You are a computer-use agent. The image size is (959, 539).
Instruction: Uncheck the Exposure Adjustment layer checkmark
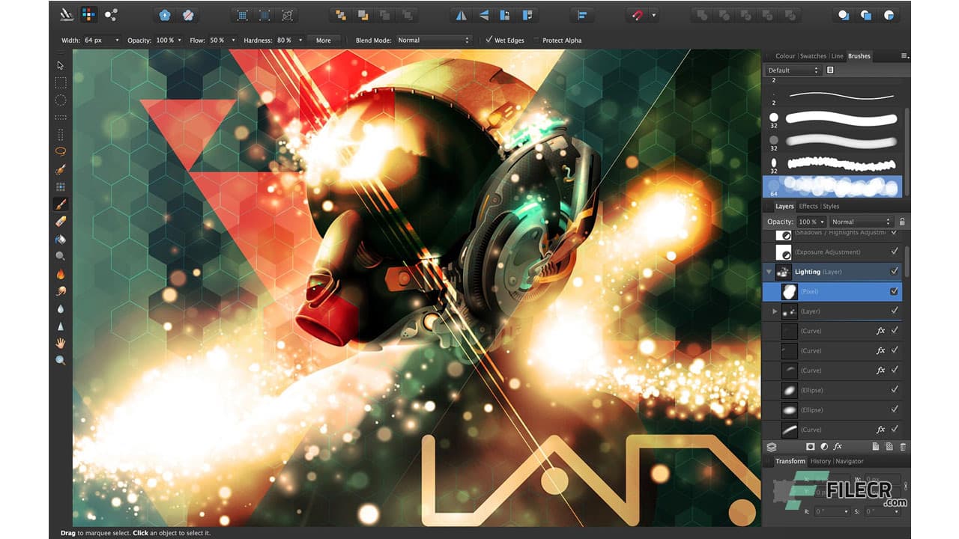click(894, 252)
